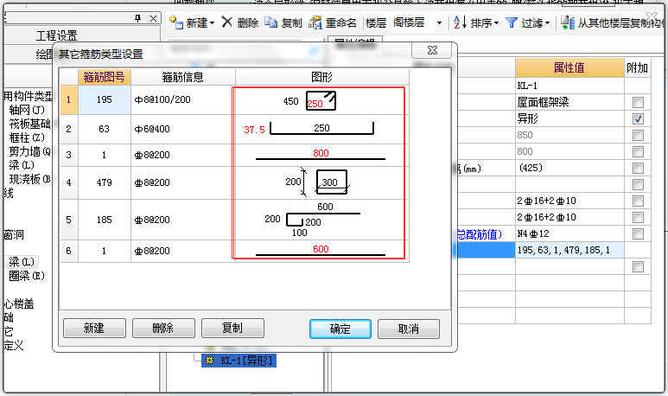Select stirrup number cell 63
Image resolution: width=668 pixels, height=396 pixels.
click(x=104, y=129)
